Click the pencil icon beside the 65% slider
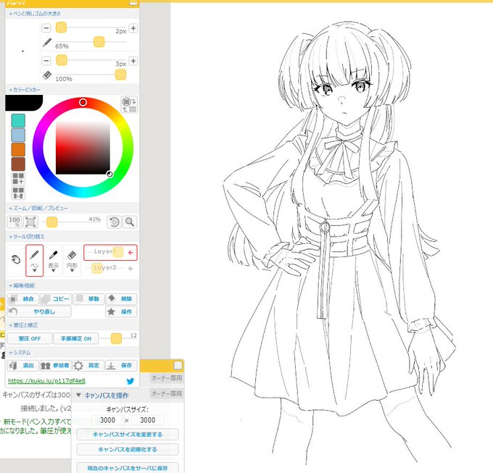This screenshot has width=493, height=473. [47, 43]
